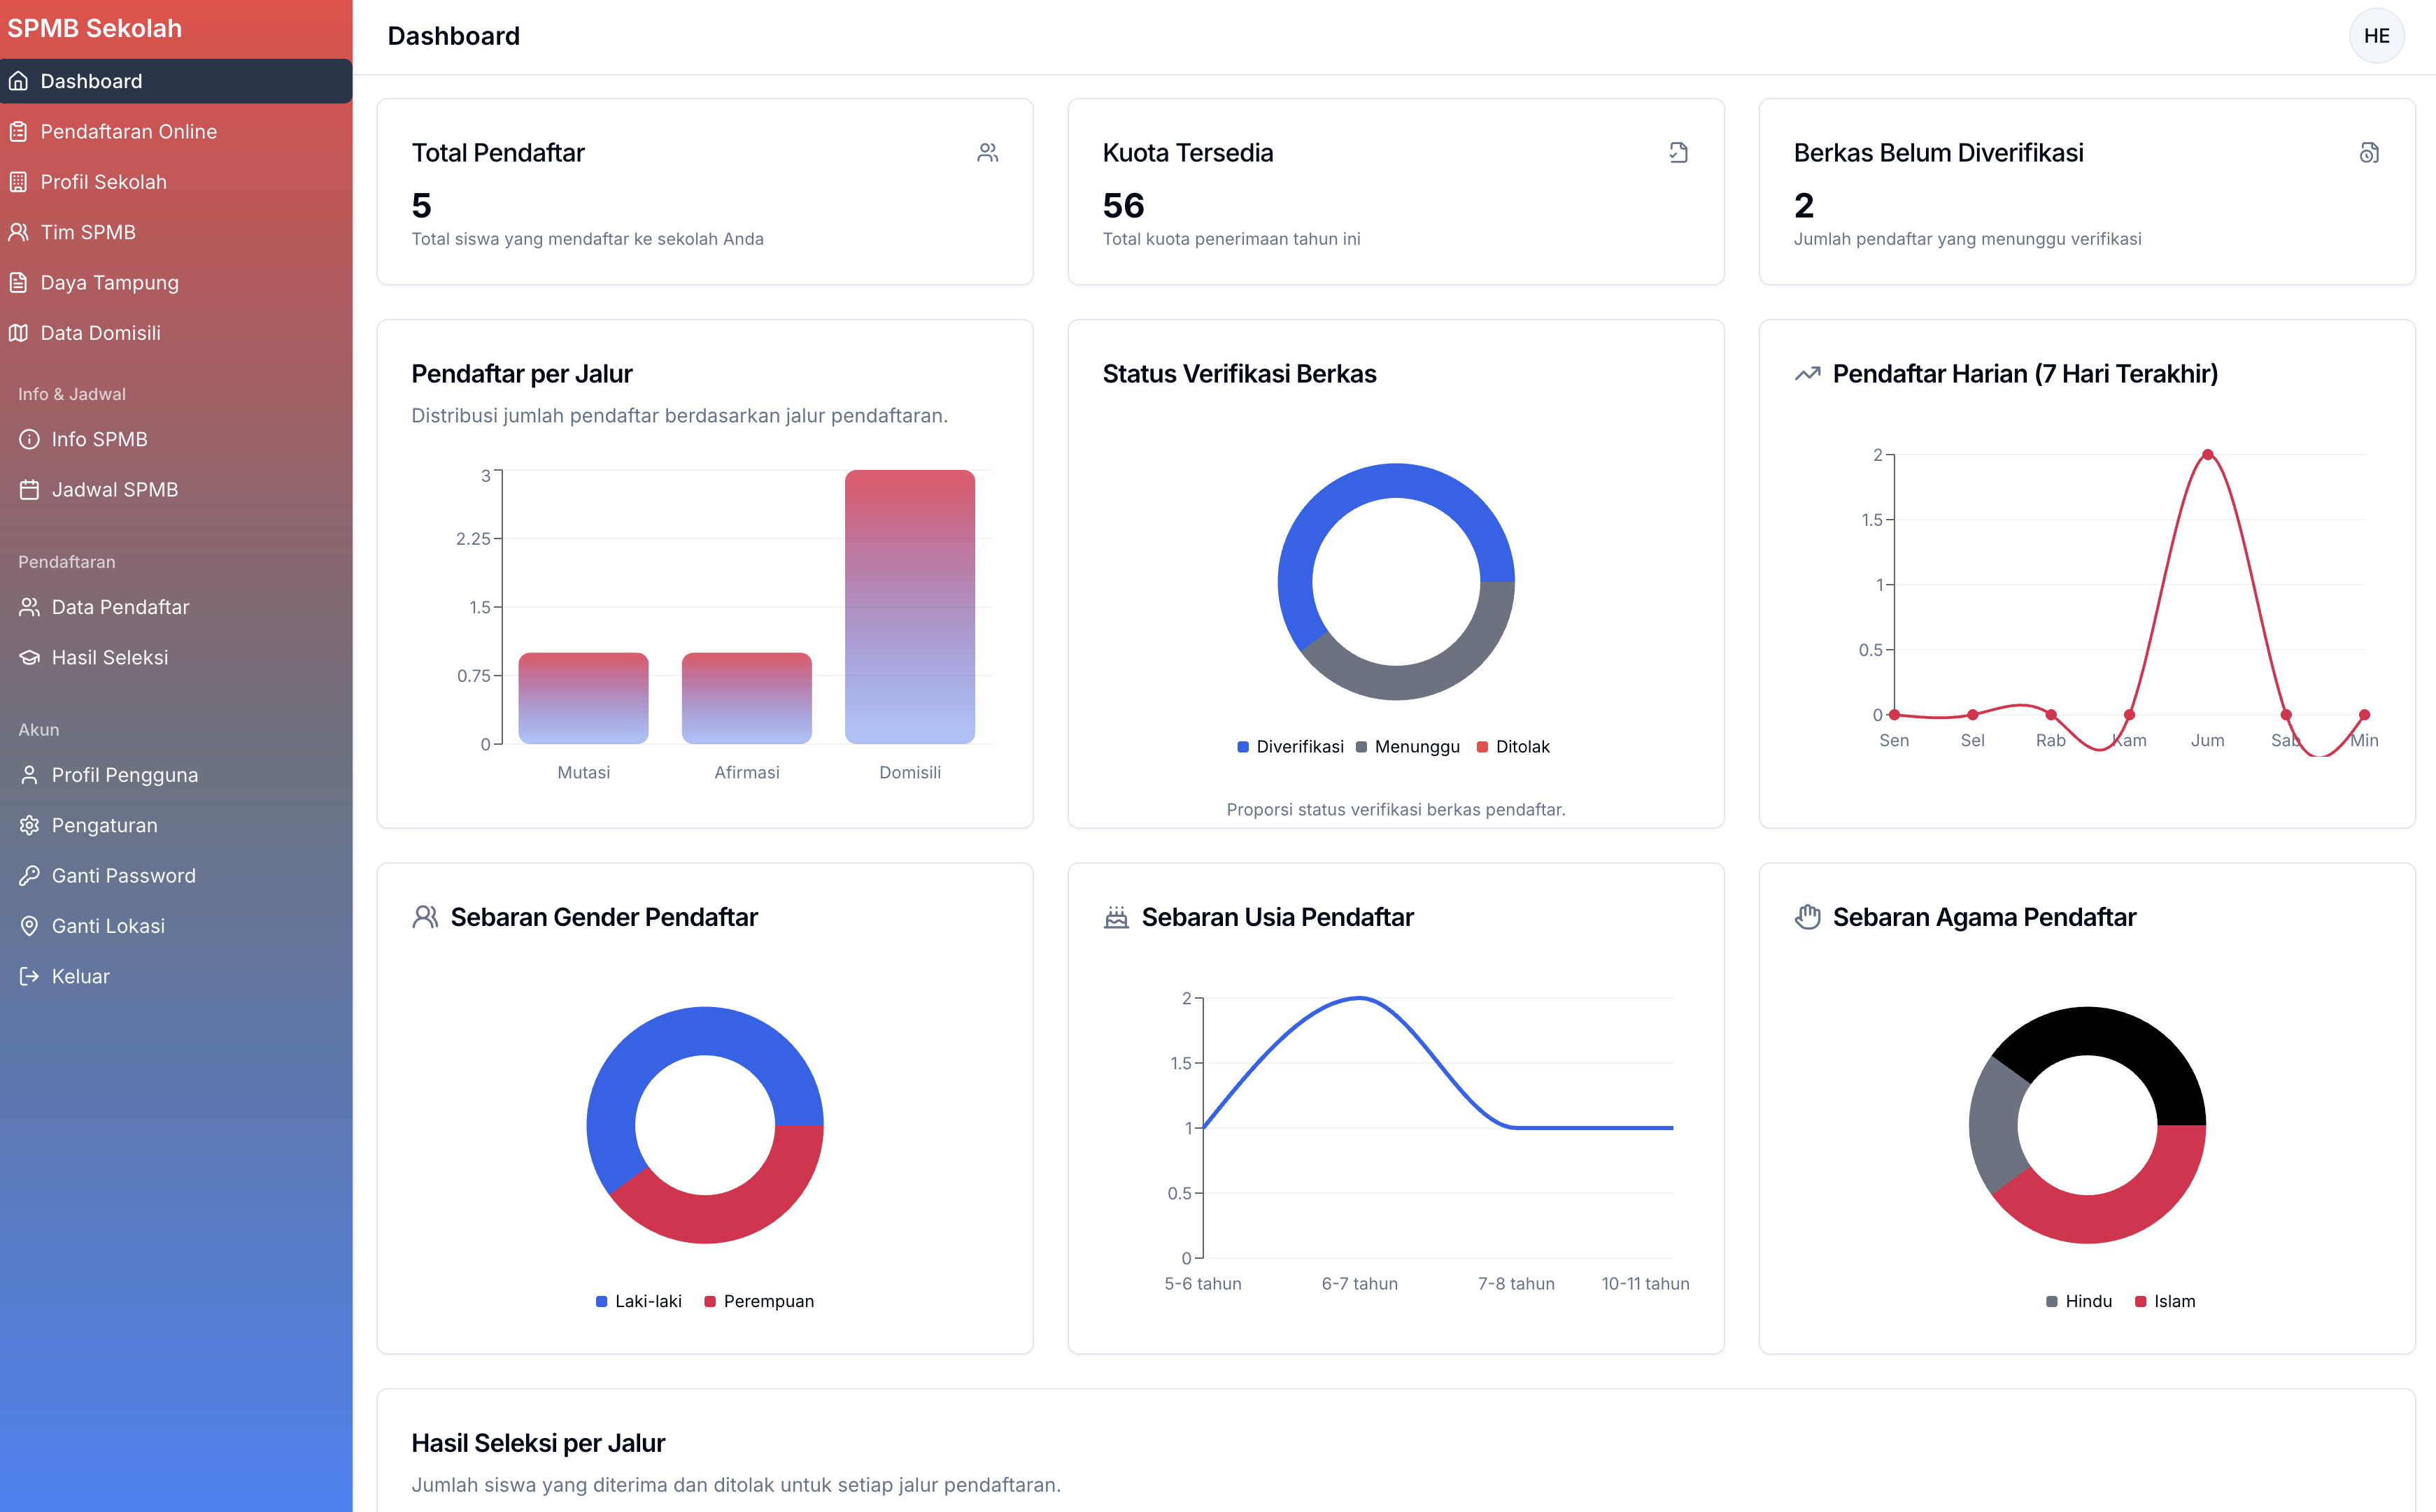This screenshot has width=2436, height=1512.
Task: Select the Tim SPMB team icon
Action: click(21, 231)
